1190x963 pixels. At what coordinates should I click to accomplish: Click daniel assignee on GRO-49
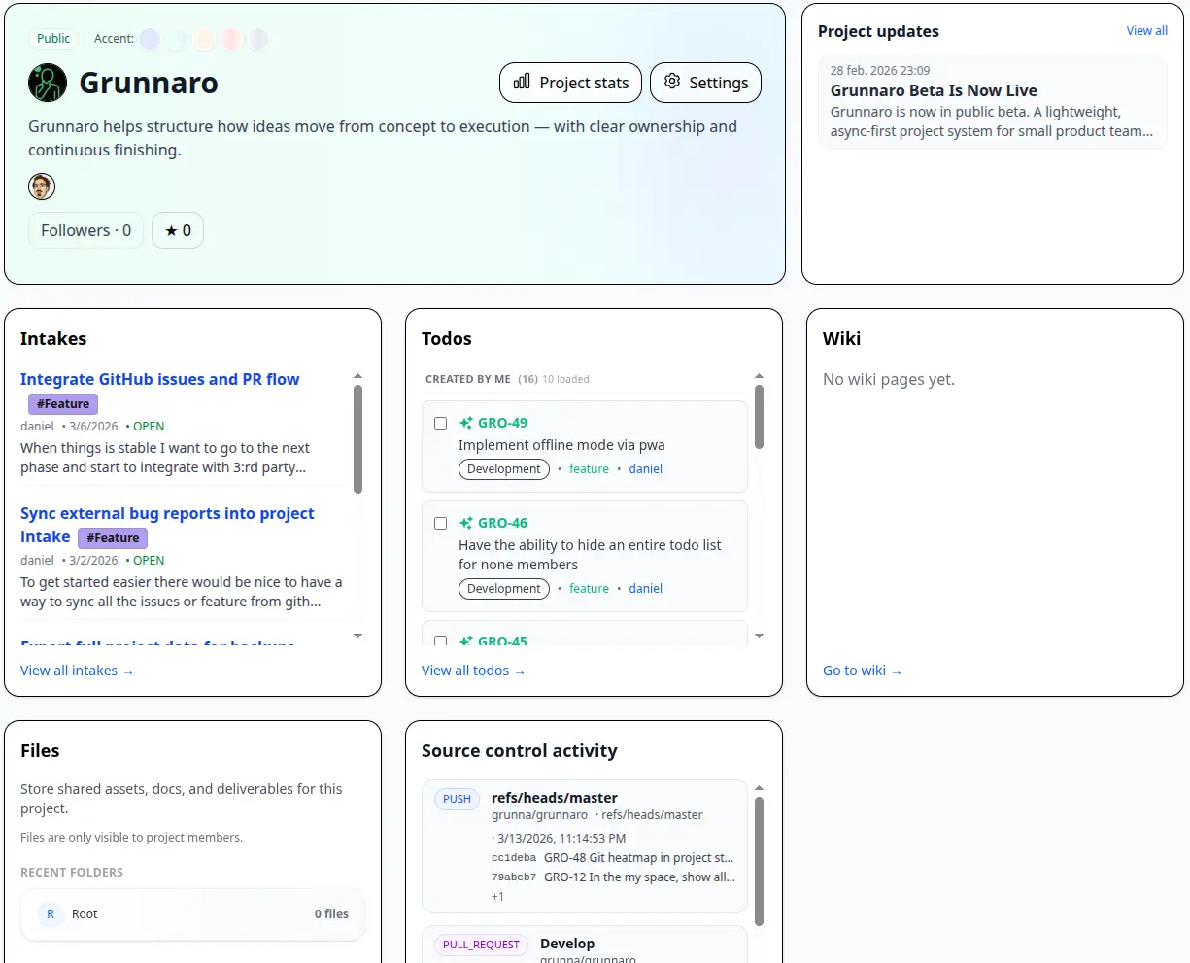(x=645, y=469)
